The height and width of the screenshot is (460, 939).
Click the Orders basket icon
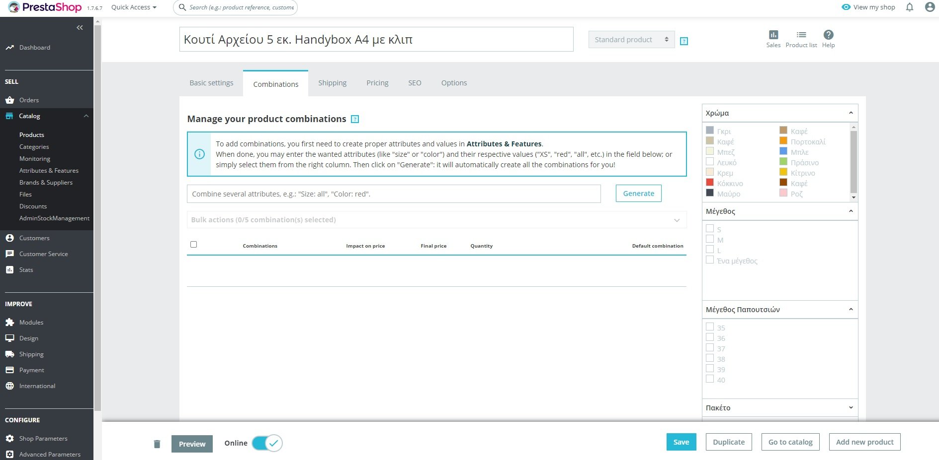click(9, 100)
